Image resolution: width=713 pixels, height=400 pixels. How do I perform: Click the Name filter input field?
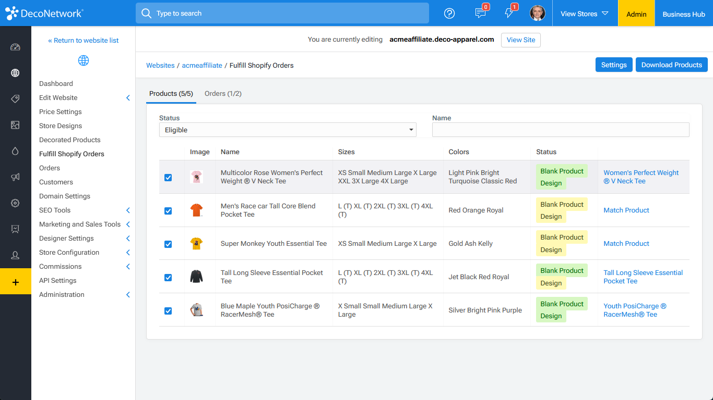tap(561, 130)
